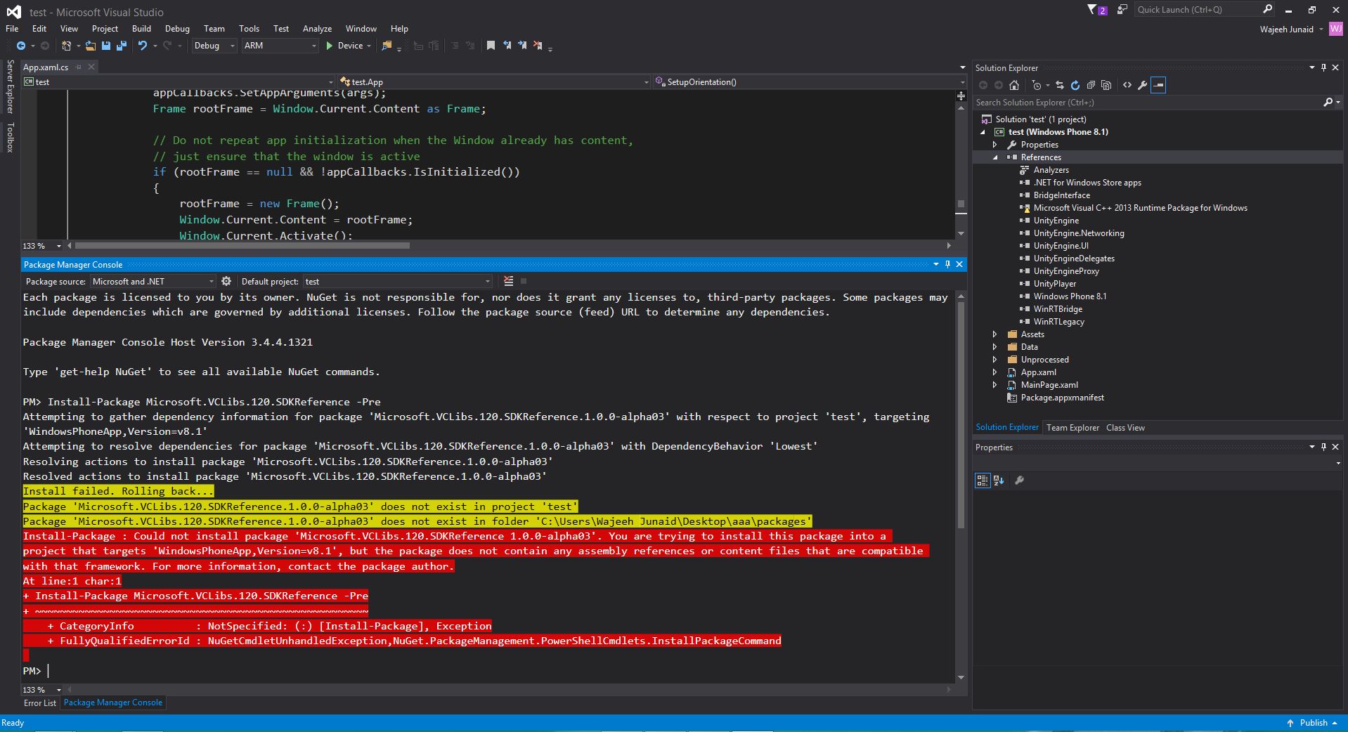
Task: Click the Collapse All icon in Solution Explorer
Action: (x=1091, y=85)
